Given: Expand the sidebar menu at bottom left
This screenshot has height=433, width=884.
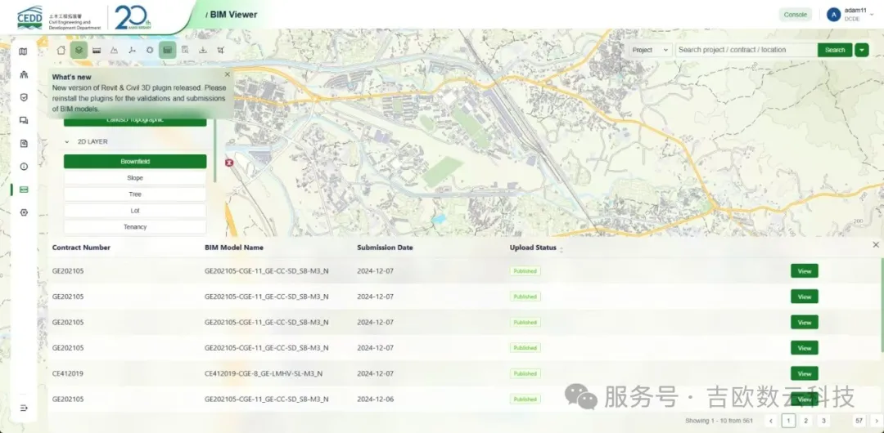Looking at the screenshot, I should click(24, 408).
